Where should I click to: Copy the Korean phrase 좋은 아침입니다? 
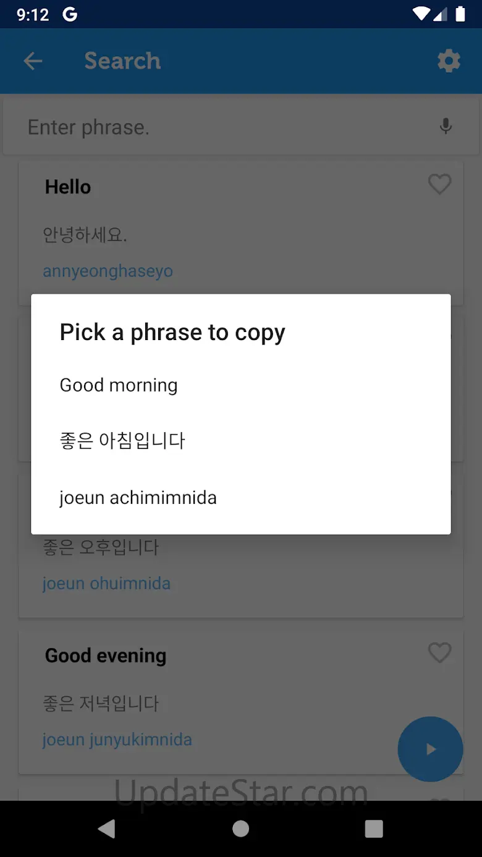122,441
